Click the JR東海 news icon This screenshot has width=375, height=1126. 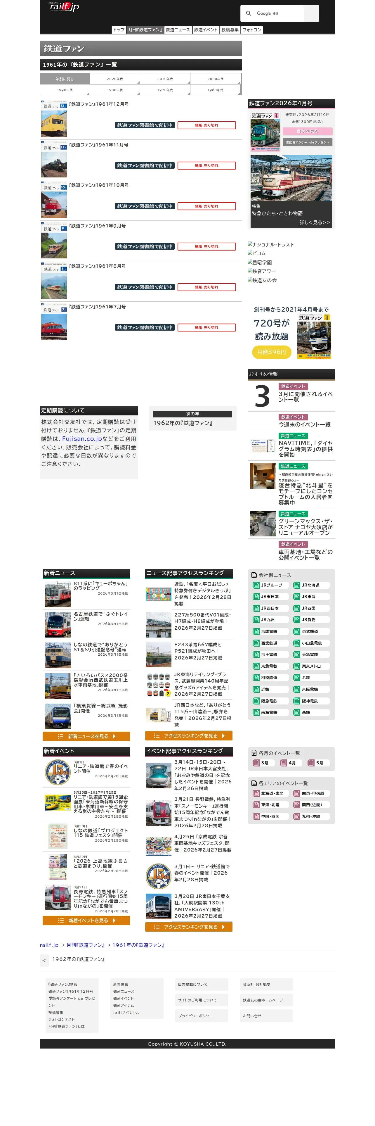pos(297,597)
